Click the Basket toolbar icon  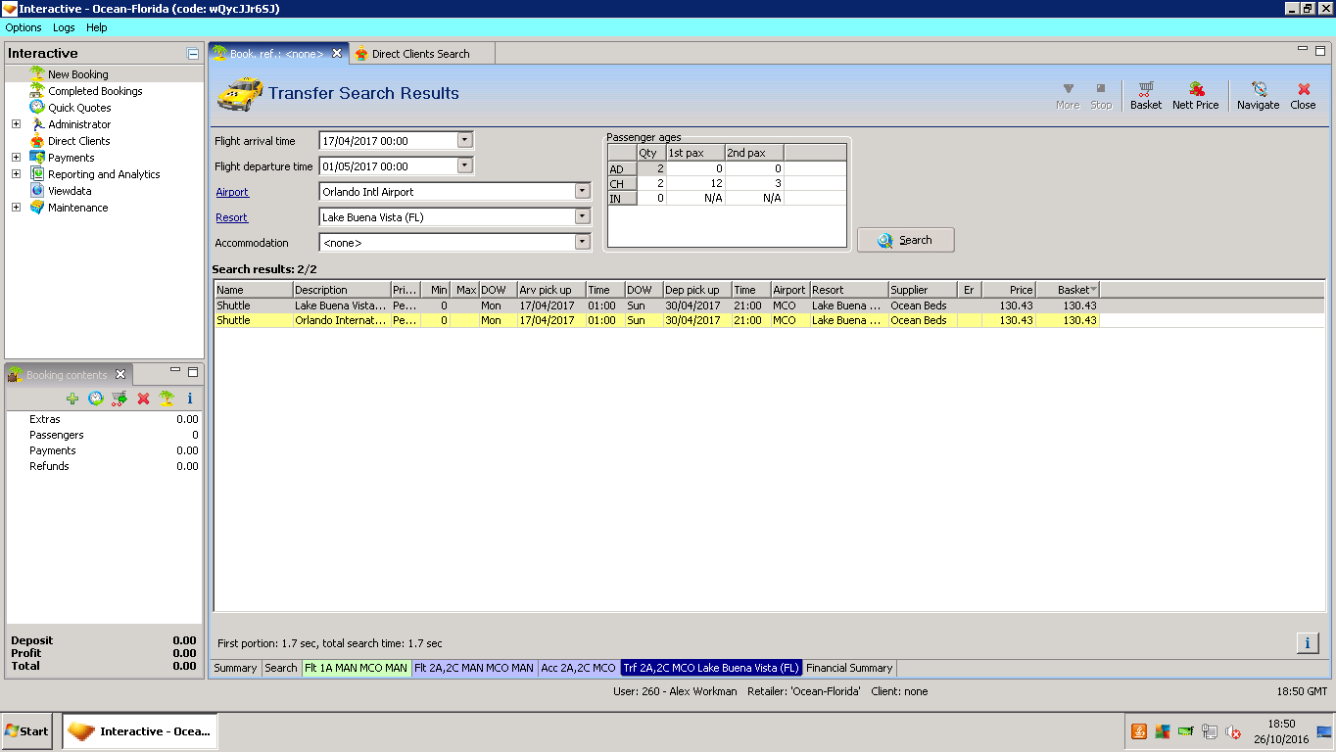tap(1145, 95)
